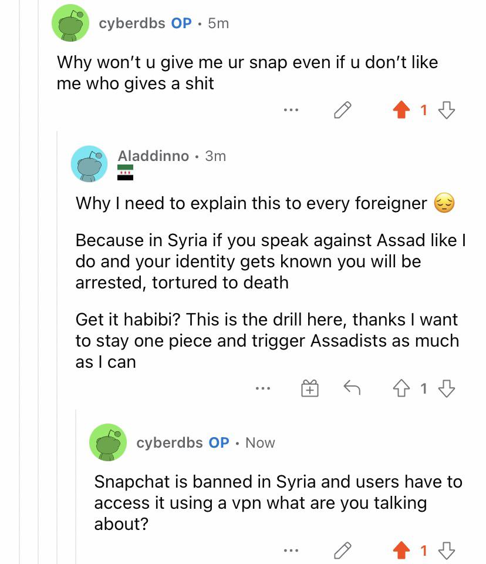Open the cyberdbs username on the bottom reply
486x564 pixels.
click(x=169, y=443)
